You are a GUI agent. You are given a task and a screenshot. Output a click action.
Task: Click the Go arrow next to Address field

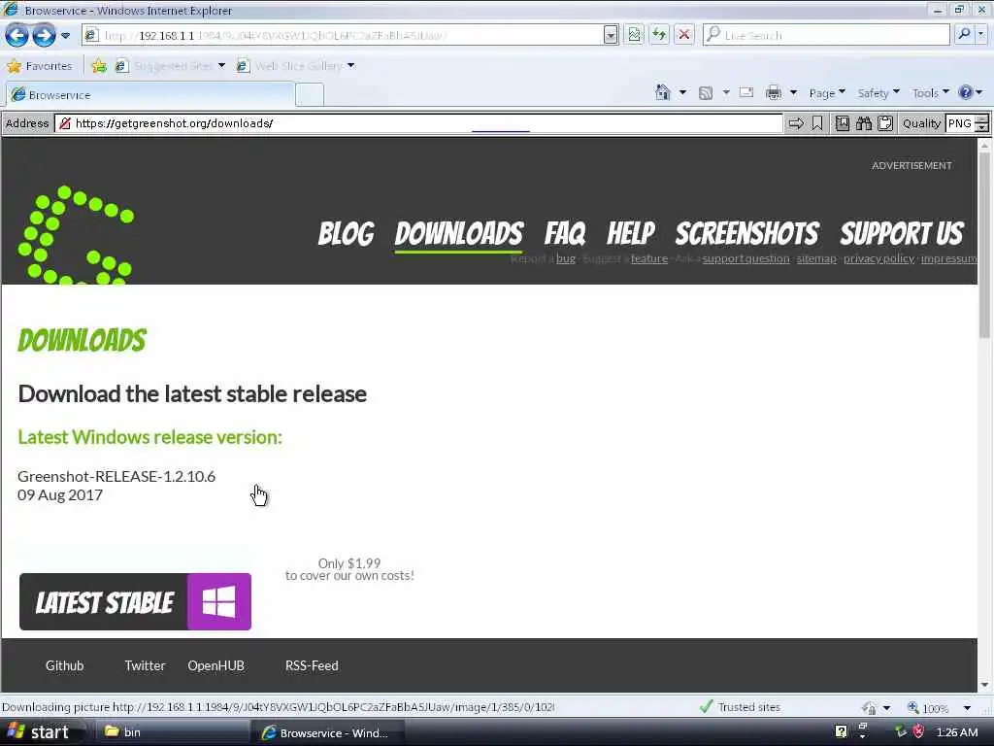coord(796,123)
